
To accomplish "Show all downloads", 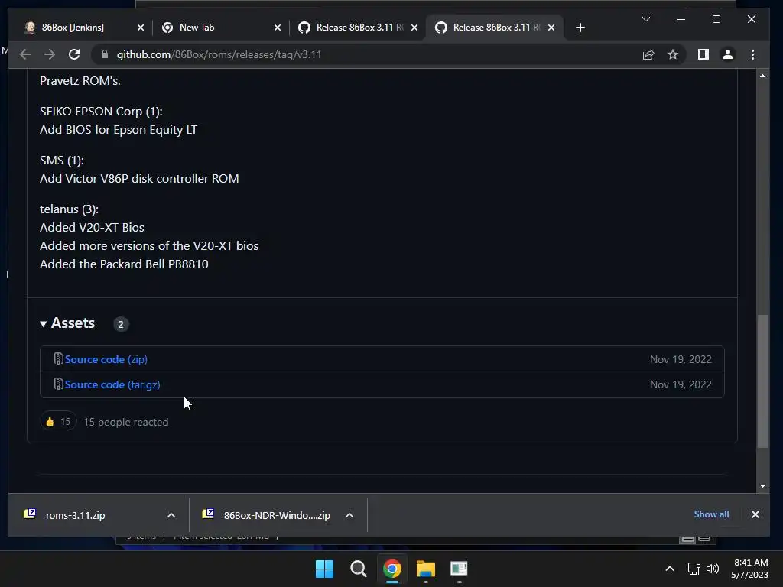I will click(x=711, y=514).
